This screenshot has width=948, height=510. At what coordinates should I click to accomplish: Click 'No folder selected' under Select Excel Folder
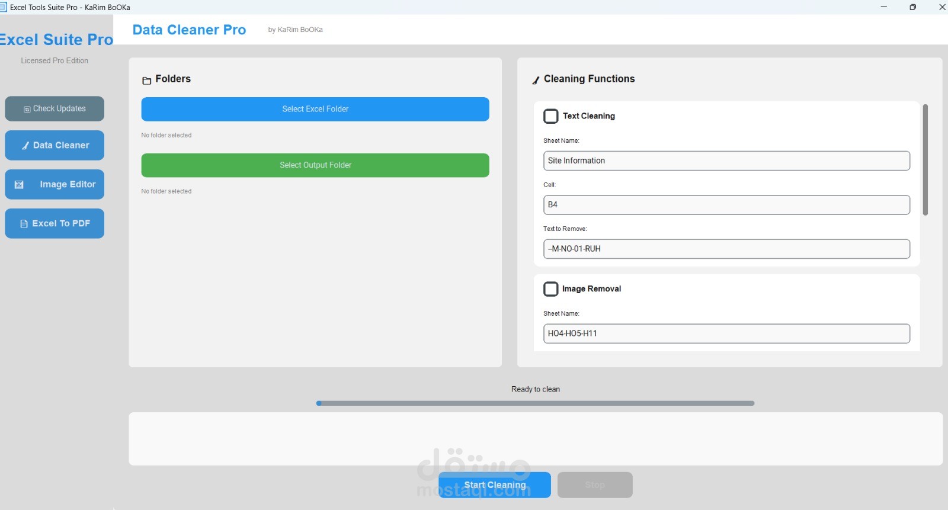pyautogui.click(x=166, y=135)
